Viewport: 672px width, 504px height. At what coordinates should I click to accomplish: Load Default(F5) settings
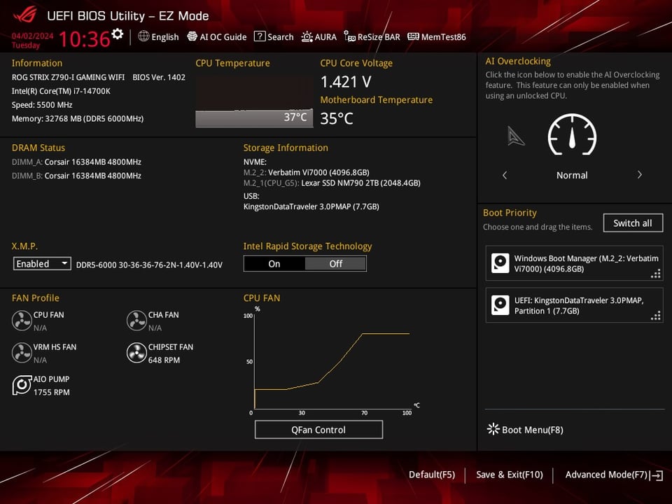coord(432,475)
